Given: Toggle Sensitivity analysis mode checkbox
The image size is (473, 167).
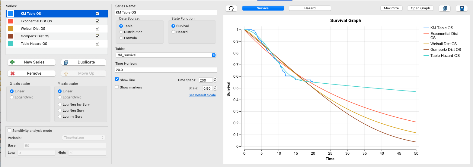Looking at the screenshot, I should tap(10, 131).
